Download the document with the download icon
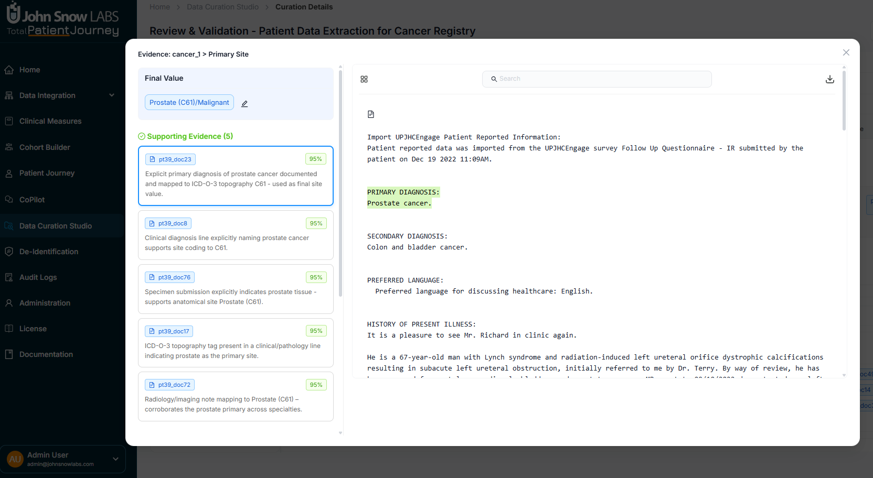This screenshot has width=873, height=478. click(x=829, y=79)
